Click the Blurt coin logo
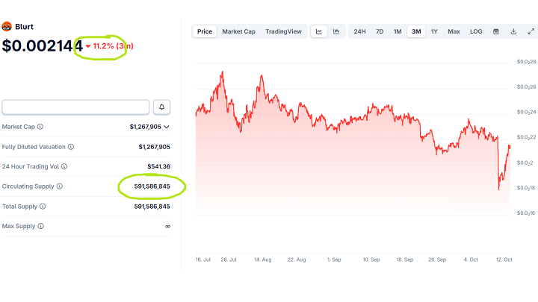 7,27
